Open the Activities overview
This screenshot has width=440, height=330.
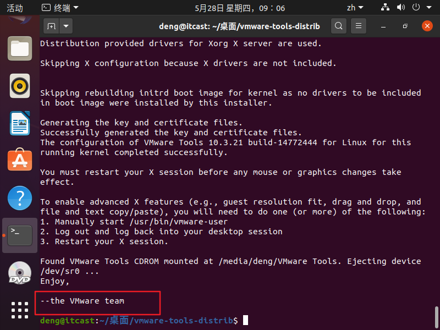point(14,8)
